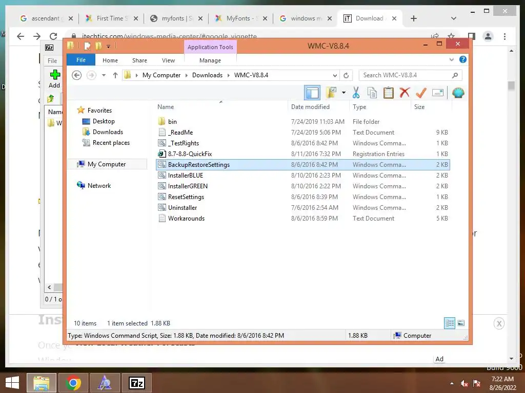This screenshot has height=393, width=525.
Task: Reload the Chrome page
Action: coord(53,36)
